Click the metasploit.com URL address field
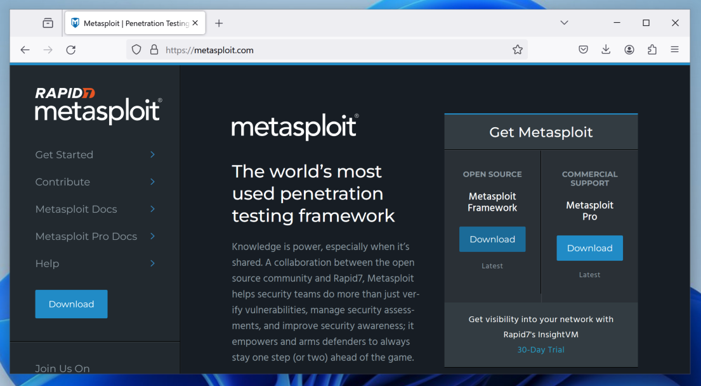 coord(330,49)
